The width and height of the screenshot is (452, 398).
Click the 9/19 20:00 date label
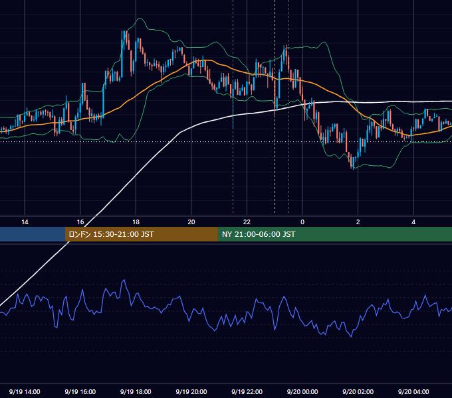point(191,391)
